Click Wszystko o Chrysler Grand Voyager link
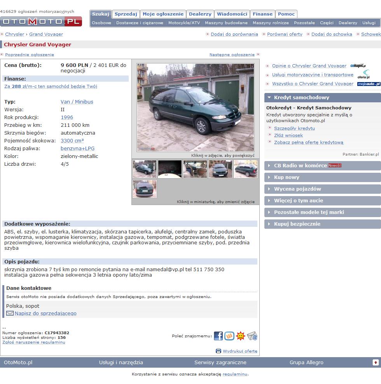This screenshot has width=381, height=384. [x=313, y=84]
